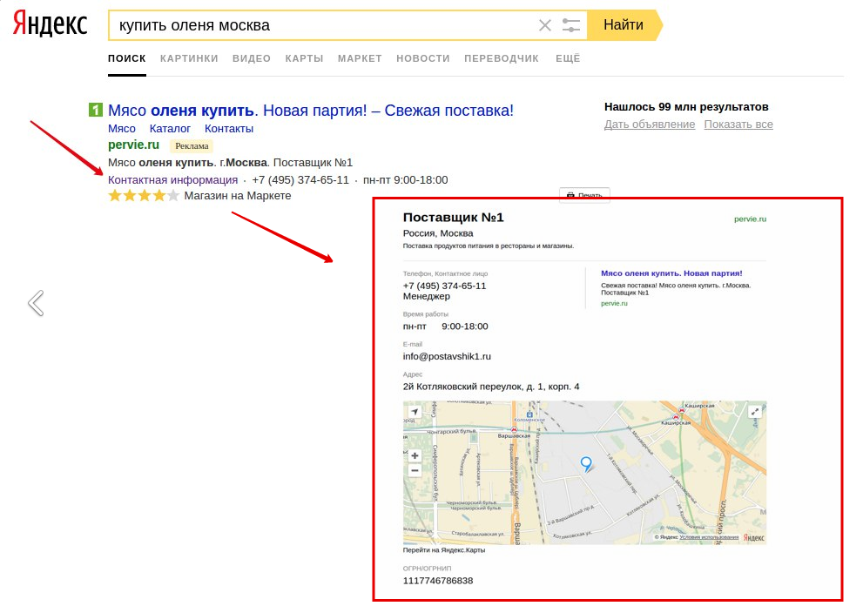The image size is (863, 606).
Task: Click the working hours 9:00-18:00 in the card
Action: [464, 327]
